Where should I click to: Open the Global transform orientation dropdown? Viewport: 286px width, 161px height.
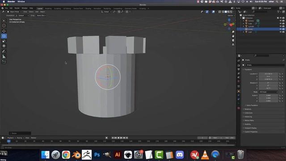[x=106, y=12]
